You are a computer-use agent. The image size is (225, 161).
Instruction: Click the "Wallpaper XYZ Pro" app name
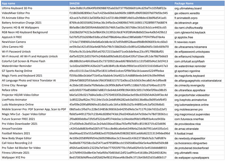(x=14, y=157)
